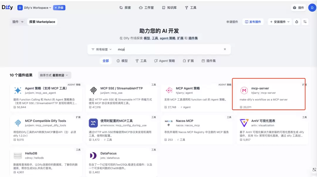
Task: Filter by Agent 策略 category
Action: point(165,61)
